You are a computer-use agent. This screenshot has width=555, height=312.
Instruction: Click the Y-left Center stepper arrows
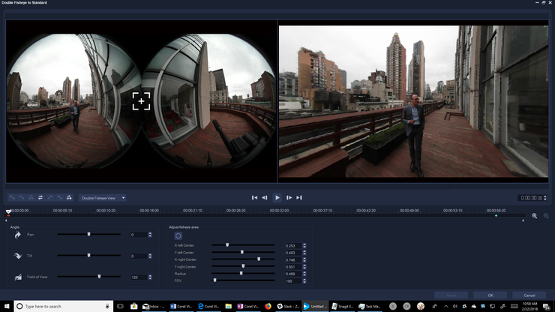[304, 253]
